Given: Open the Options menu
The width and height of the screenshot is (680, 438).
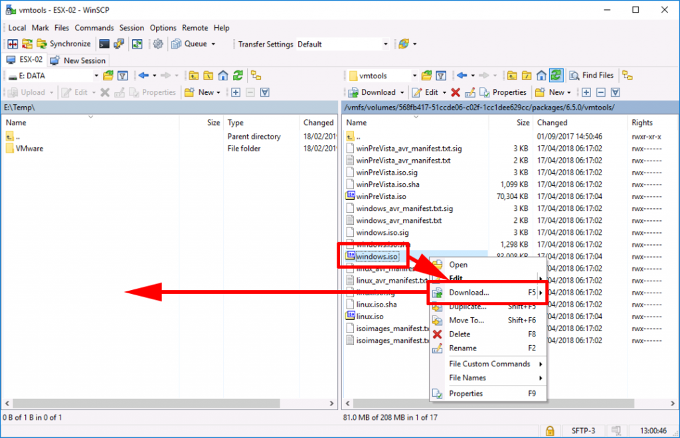Looking at the screenshot, I should pyautogui.click(x=163, y=28).
